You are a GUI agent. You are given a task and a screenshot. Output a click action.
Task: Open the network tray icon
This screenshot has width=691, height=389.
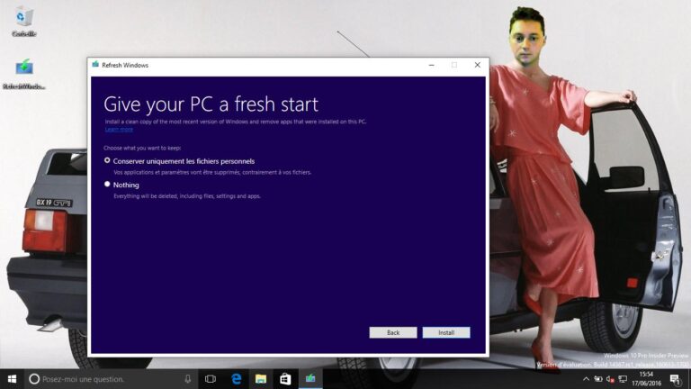click(623, 379)
